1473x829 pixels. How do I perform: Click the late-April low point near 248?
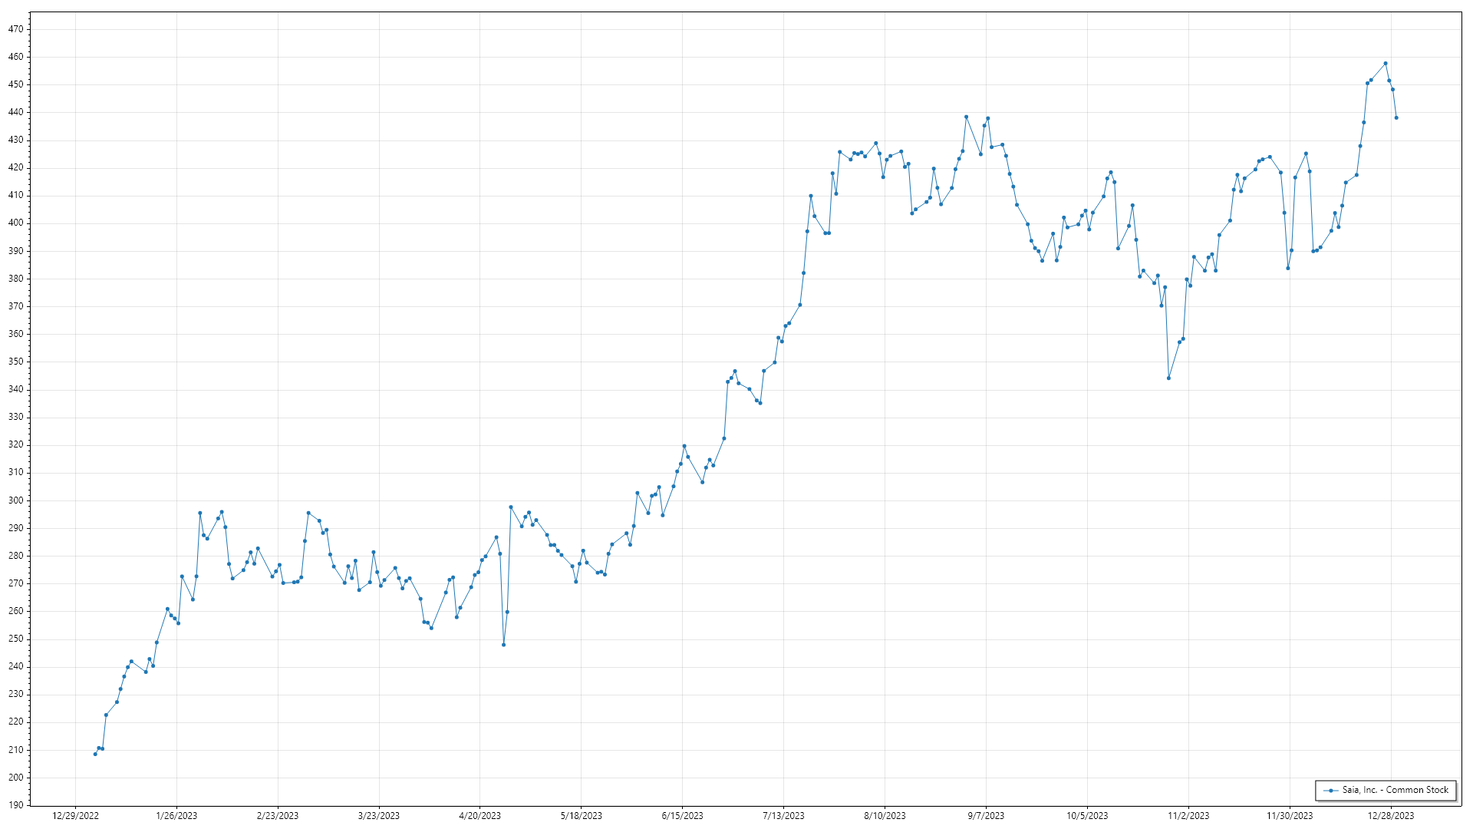point(503,645)
